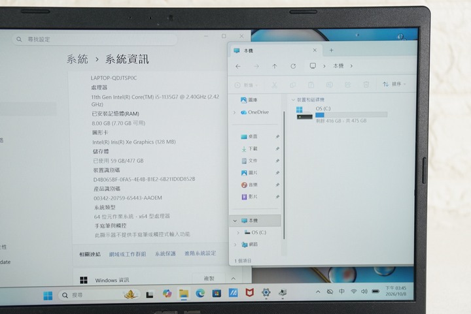Open 音樂 in the Explorer sidebar

pos(250,185)
